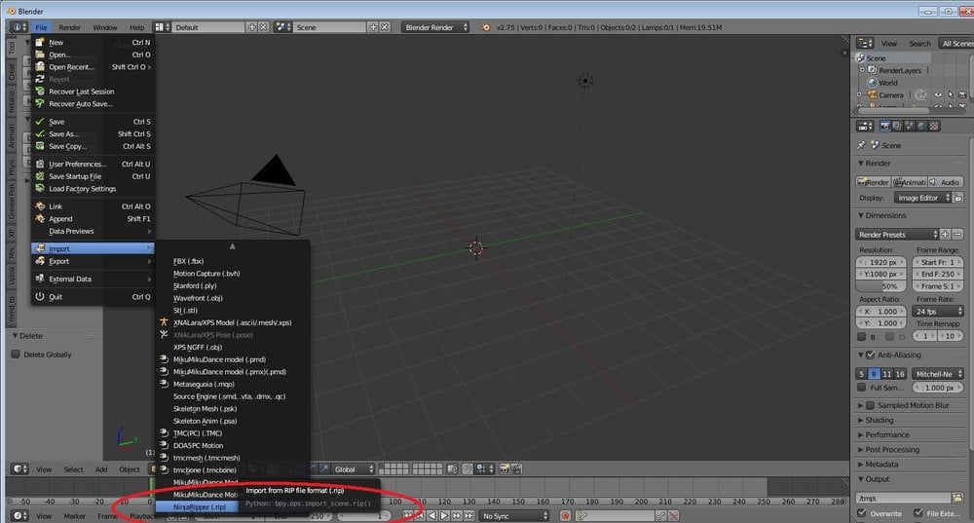The width and height of the screenshot is (974, 523).
Task: Open World properties tab icon
Action: click(x=921, y=126)
